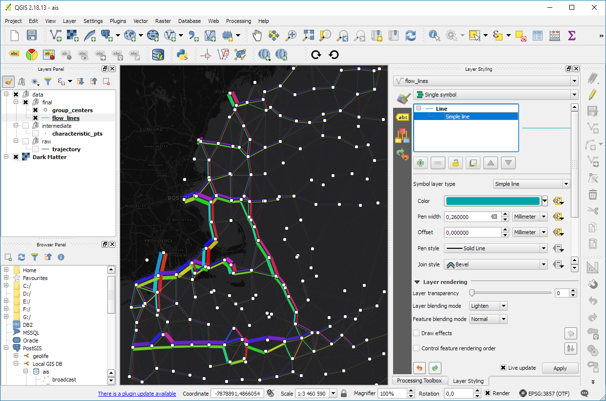Open the Pen style dropdown
The width and height of the screenshot is (606, 401).
495,248
